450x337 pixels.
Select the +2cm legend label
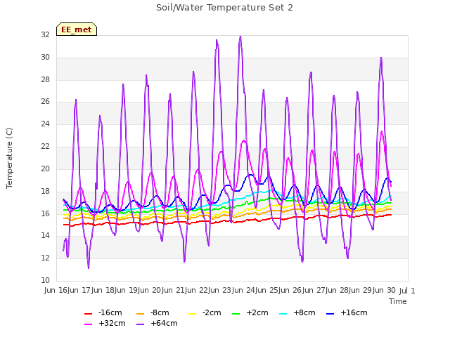tap(257, 312)
